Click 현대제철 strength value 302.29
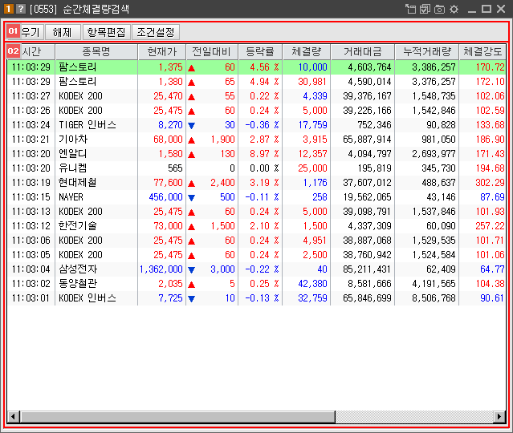This screenshot has width=513, height=433. (490, 183)
